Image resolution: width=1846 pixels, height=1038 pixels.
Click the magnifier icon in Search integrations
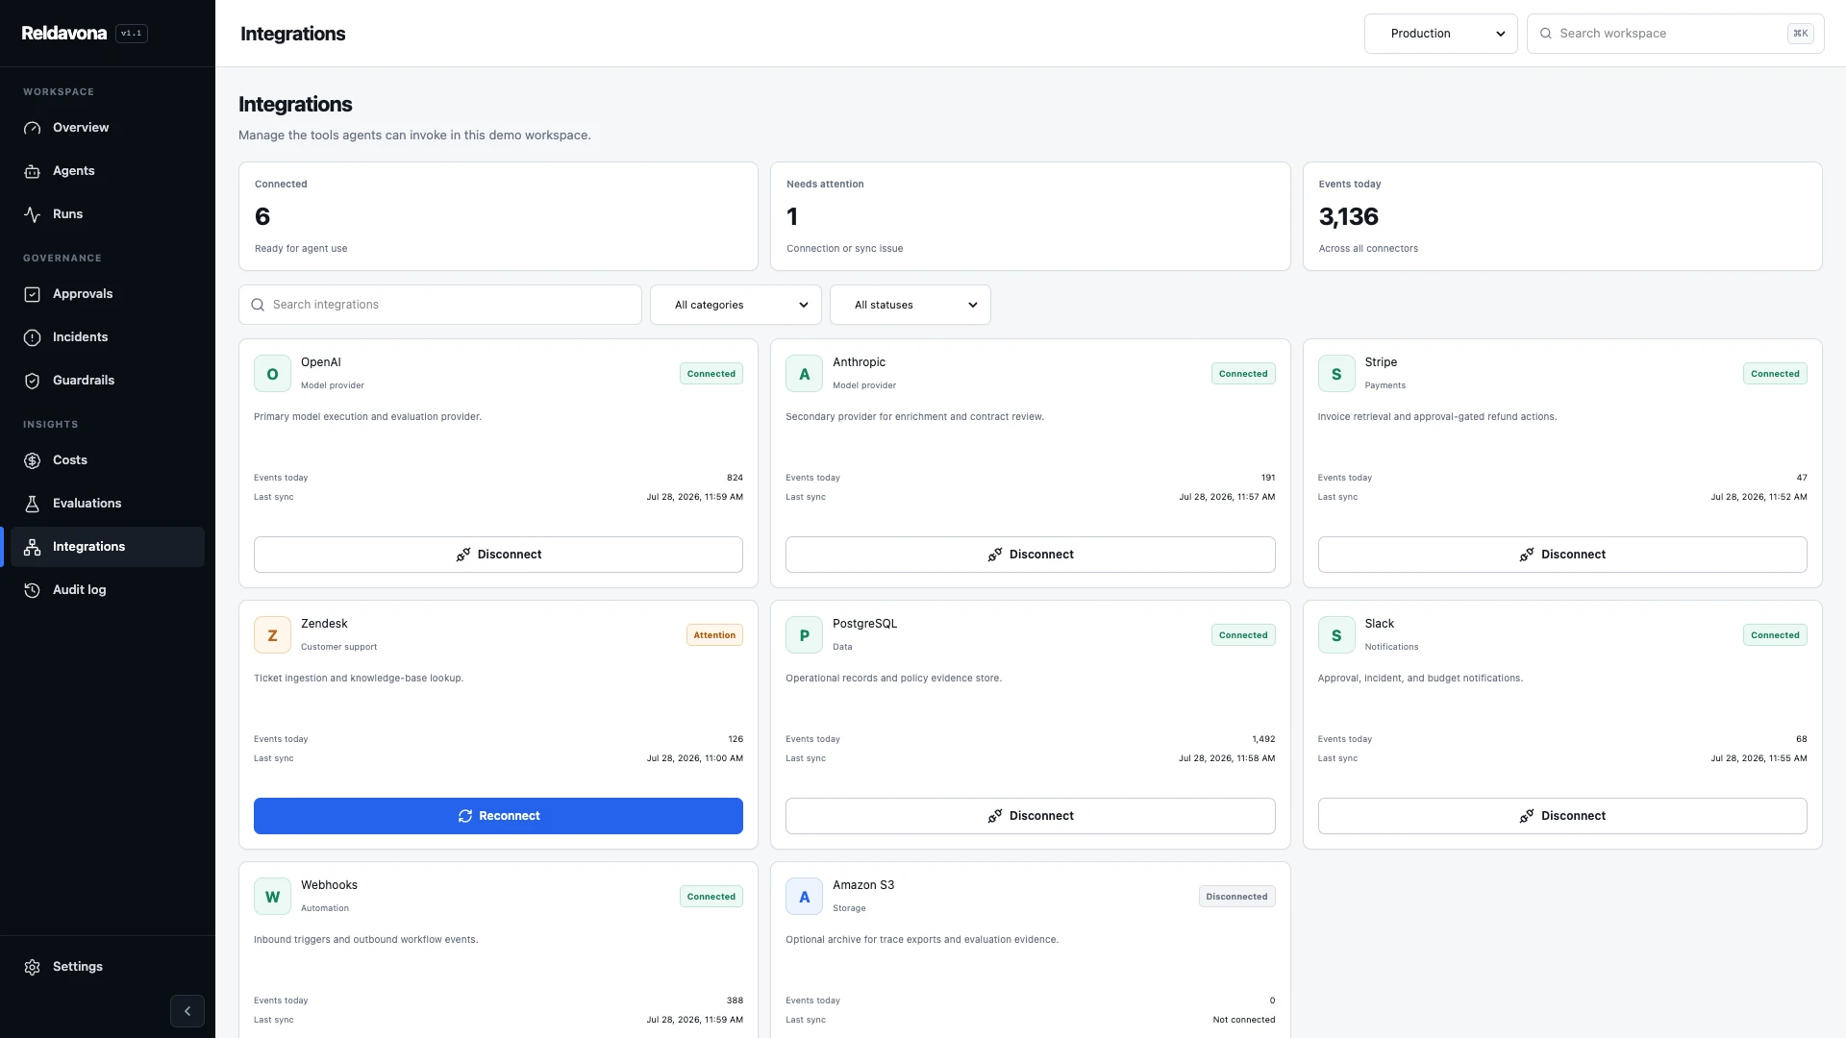[x=258, y=305]
